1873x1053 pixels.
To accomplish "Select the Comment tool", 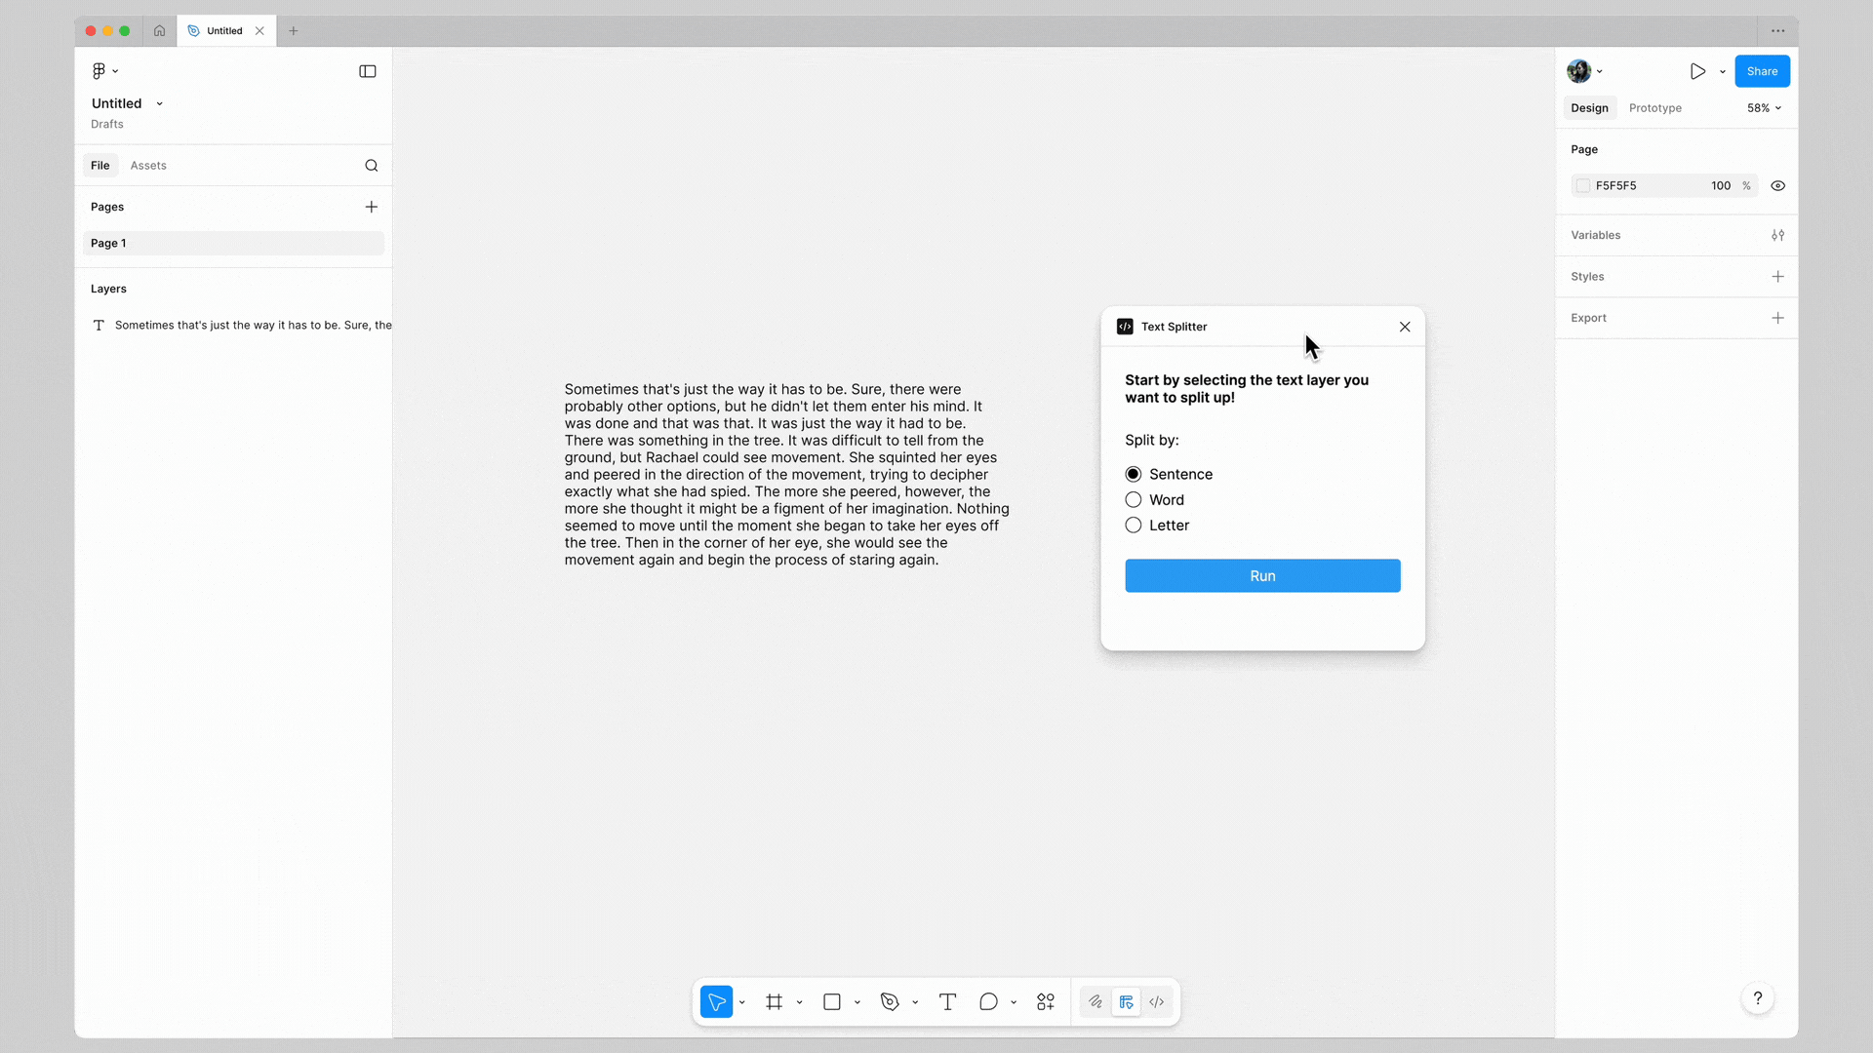I will click(x=988, y=1001).
